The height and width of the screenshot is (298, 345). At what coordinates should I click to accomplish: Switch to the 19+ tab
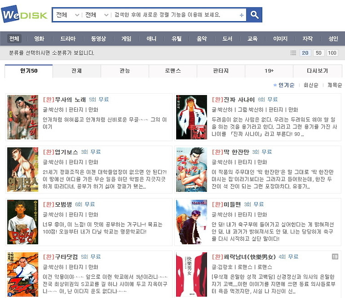[x=269, y=71]
